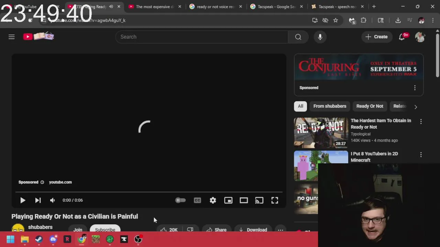
Task: Enter full screen mode
Action: coord(275,200)
